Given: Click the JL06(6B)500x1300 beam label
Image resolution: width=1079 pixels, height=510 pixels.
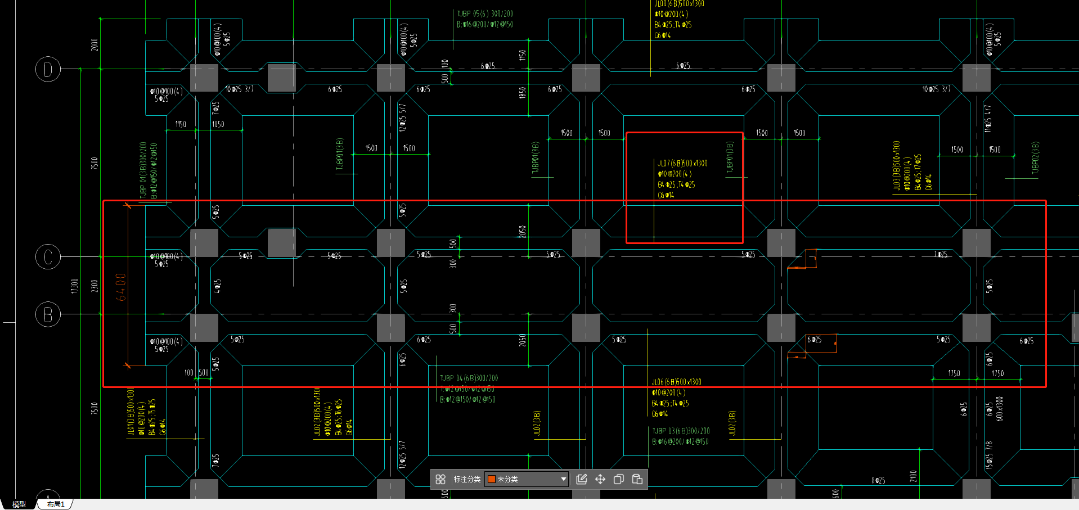Looking at the screenshot, I should 677,382.
